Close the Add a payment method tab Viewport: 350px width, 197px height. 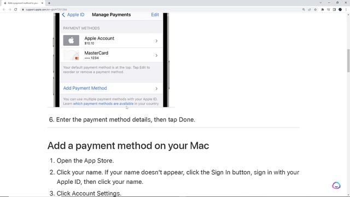click(42, 3)
